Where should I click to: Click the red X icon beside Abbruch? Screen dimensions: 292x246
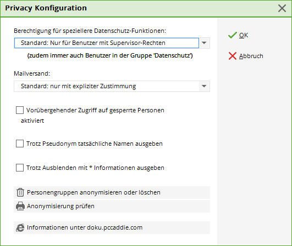(x=233, y=56)
